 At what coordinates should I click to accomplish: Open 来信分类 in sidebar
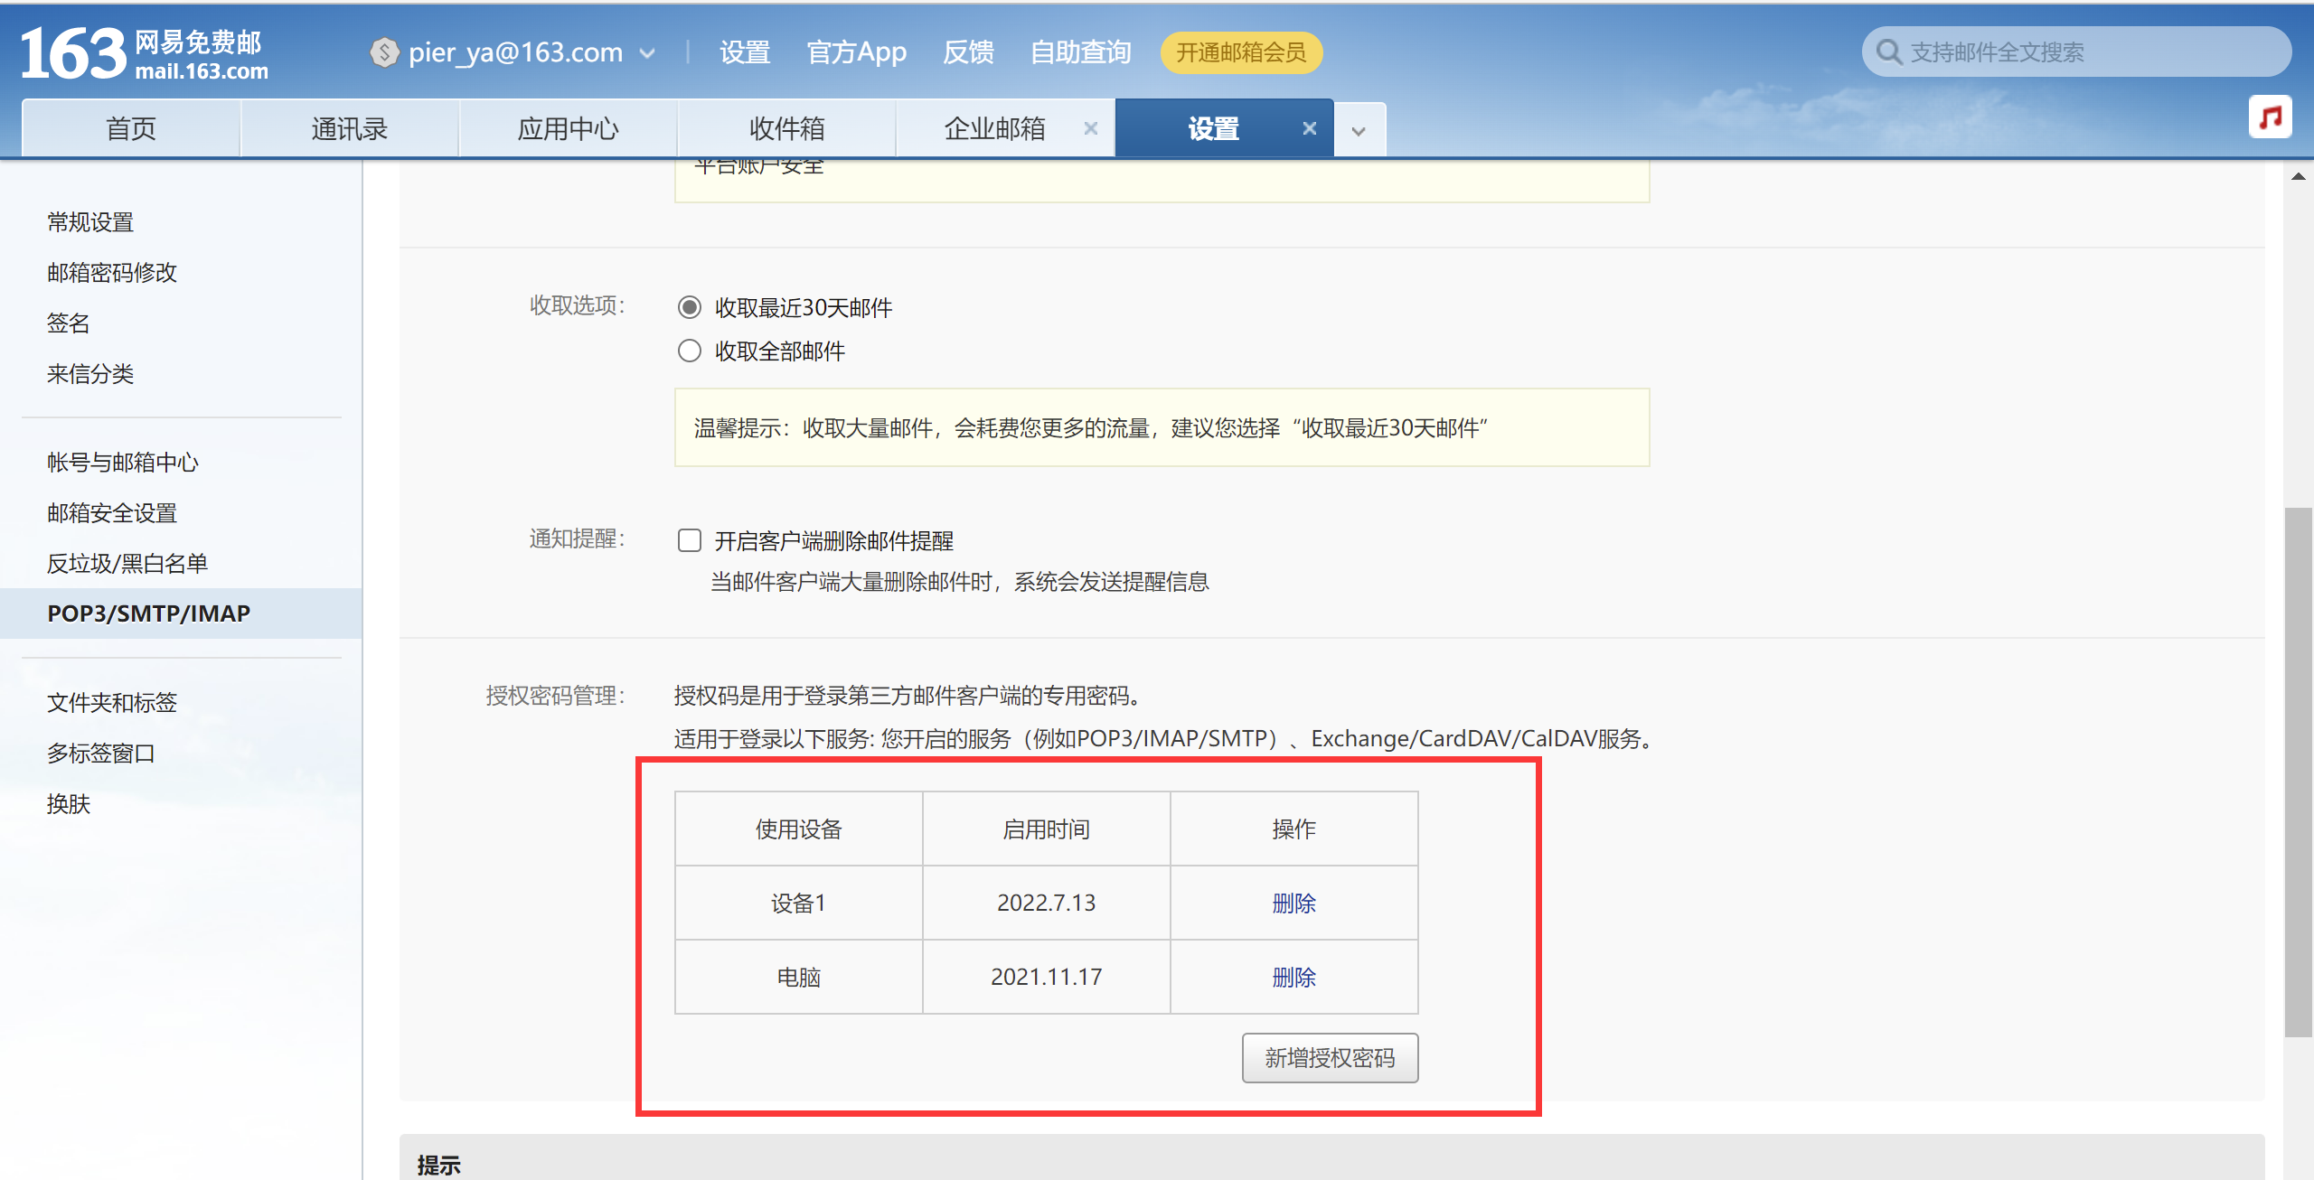pyautogui.click(x=90, y=374)
